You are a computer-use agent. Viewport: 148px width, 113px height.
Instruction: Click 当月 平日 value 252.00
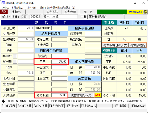142,62
